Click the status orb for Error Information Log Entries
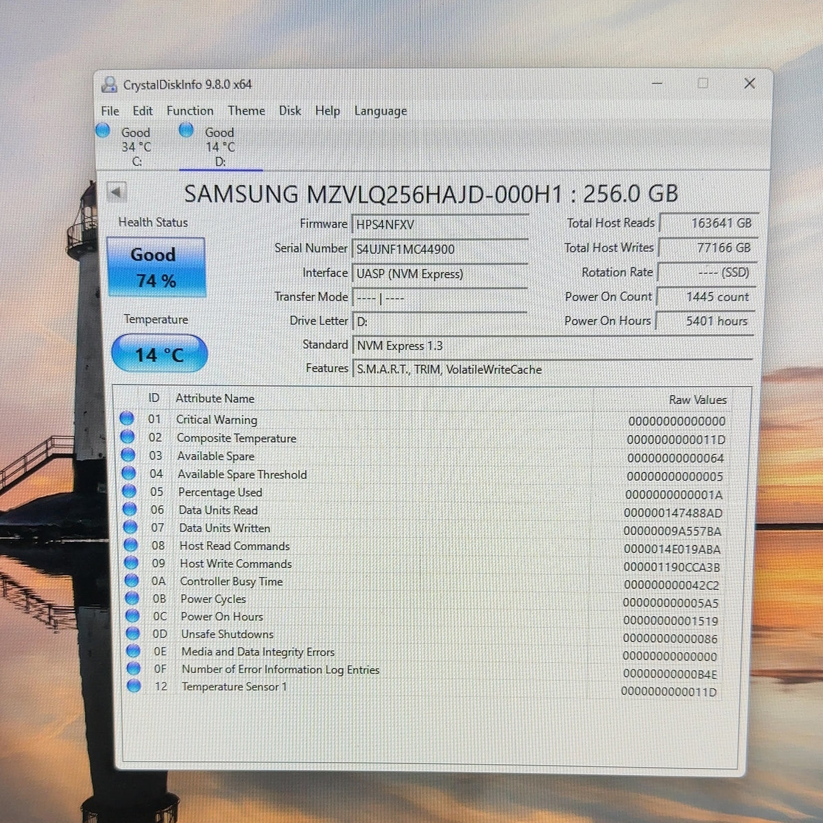Image resolution: width=823 pixels, height=823 pixels. pos(134,668)
